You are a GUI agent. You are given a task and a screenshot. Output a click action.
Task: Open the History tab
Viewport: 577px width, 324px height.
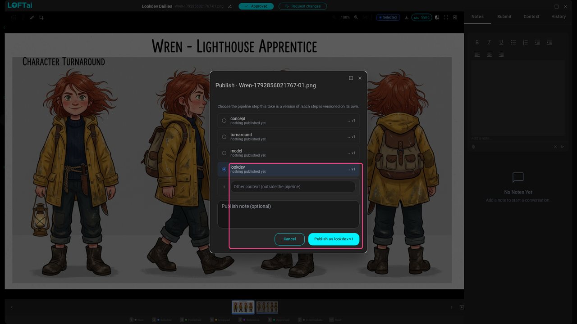pos(559,17)
